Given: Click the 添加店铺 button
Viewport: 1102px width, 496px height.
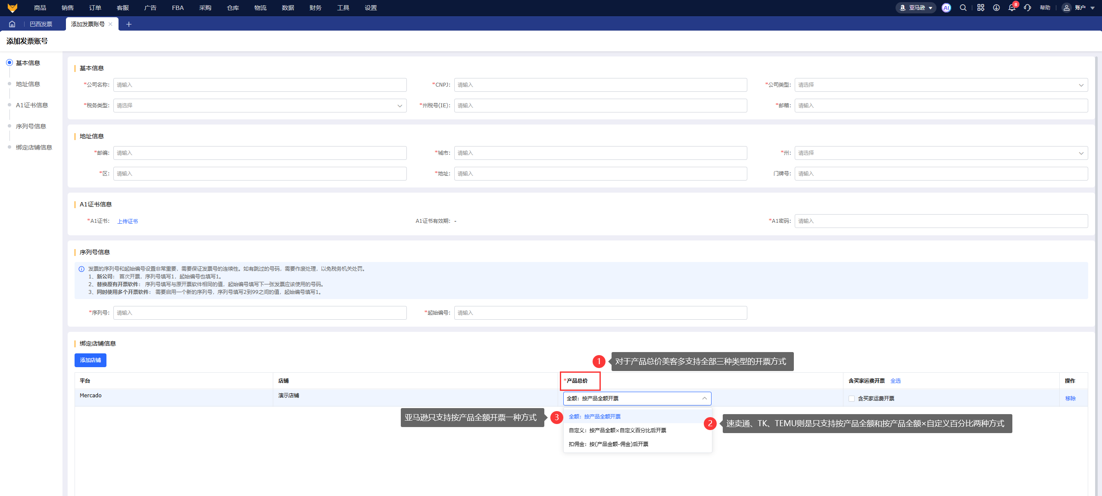Looking at the screenshot, I should 90,360.
